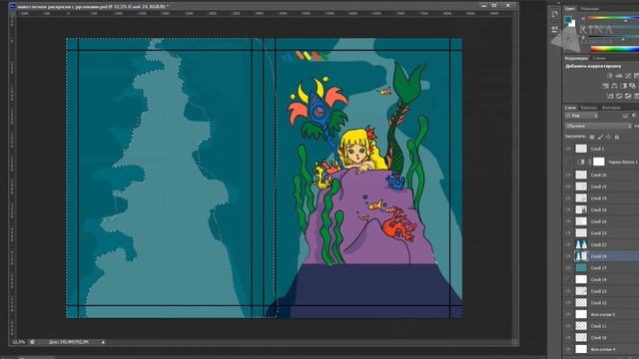Open the layer filter type dropdown Вид
639x359 pixels.
tap(581, 116)
